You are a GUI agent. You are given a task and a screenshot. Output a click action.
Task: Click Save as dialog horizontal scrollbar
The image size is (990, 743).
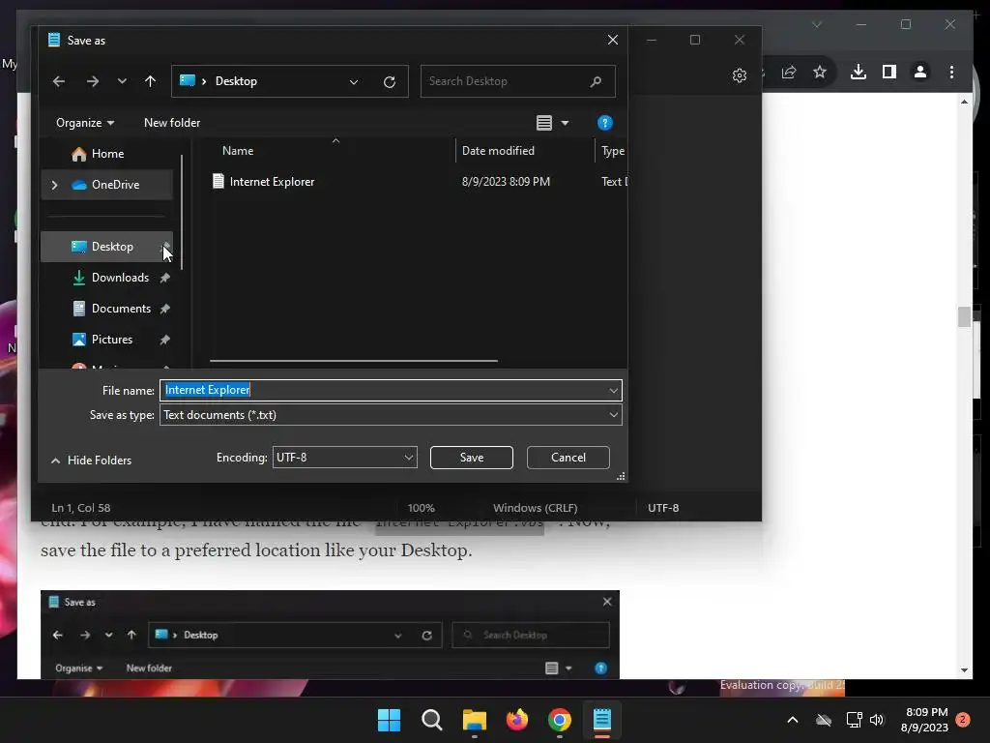(x=354, y=361)
